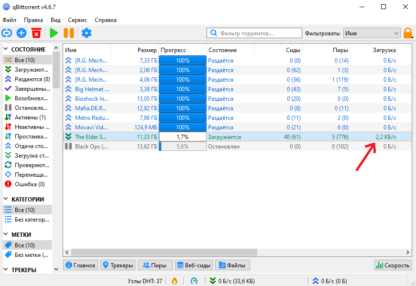This screenshot has height=286, width=416.
Task: Select the Ошибка (0) filter
Action: click(x=28, y=184)
